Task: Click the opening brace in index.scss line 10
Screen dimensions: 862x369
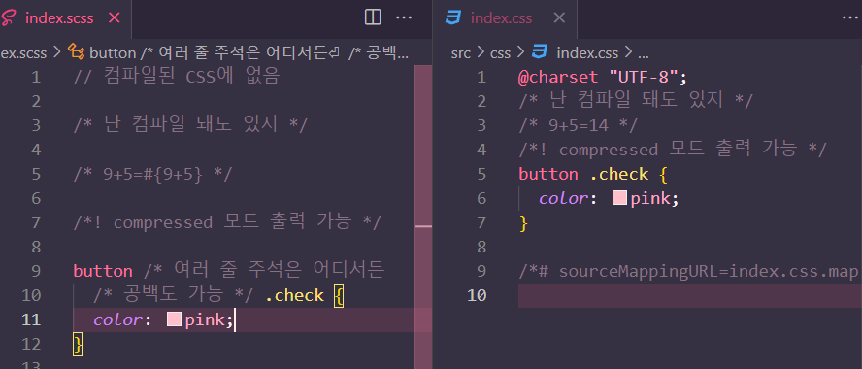Action: [x=339, y=296]
